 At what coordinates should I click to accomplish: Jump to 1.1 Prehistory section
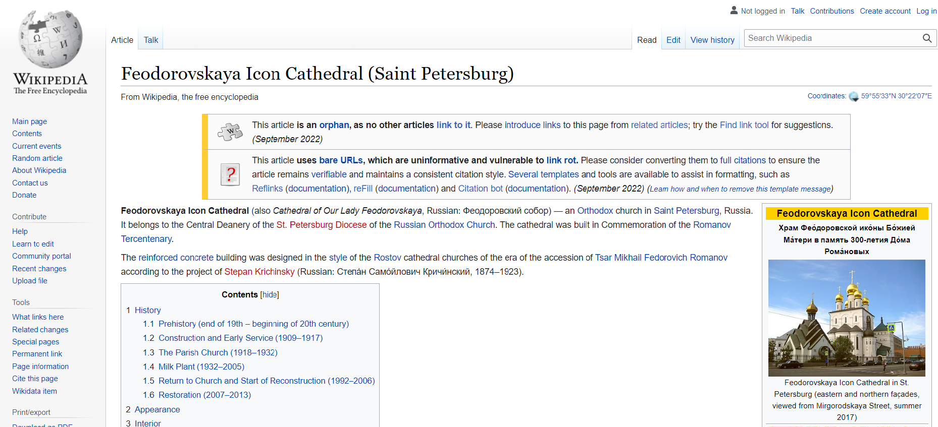[x=246, y=324]
